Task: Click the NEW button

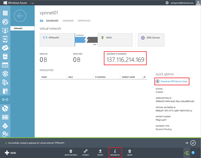Action: coord(10,153)
